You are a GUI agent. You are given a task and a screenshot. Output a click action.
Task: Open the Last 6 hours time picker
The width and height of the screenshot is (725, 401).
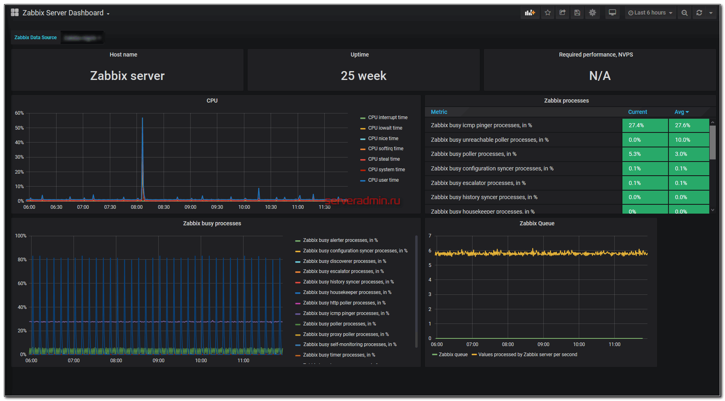650,13
